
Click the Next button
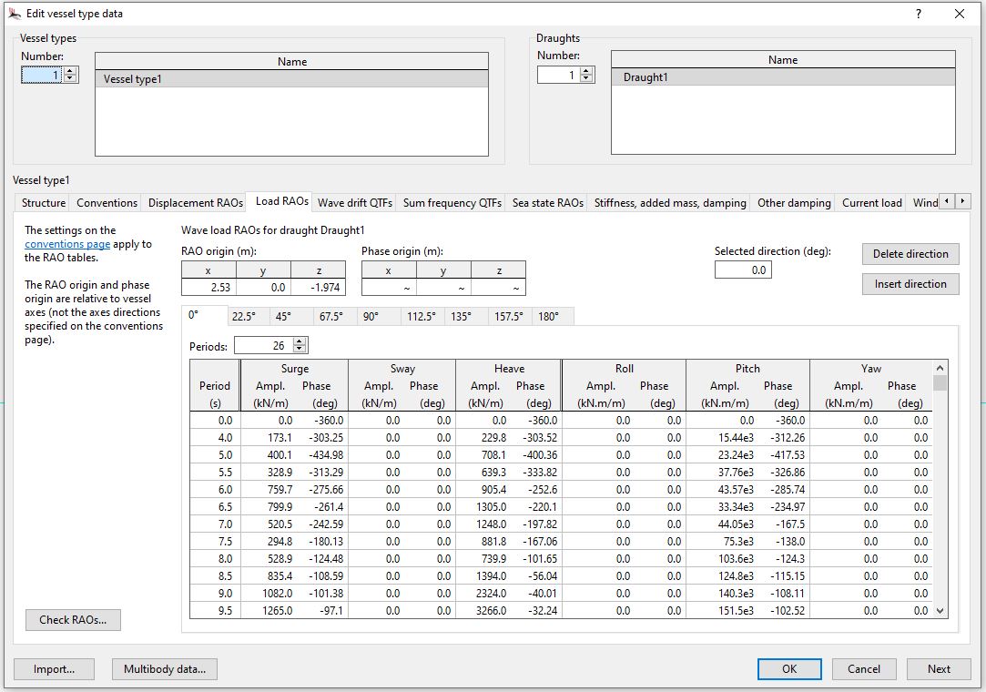click(x=939, y=668)
